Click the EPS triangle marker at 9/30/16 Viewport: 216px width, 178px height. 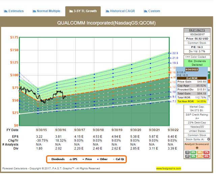tap(57, 97)
